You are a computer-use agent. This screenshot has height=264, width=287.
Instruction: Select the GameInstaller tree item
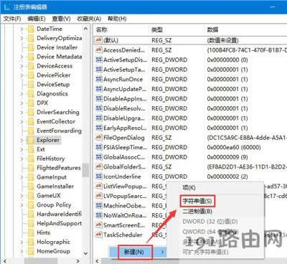[55, 187]
